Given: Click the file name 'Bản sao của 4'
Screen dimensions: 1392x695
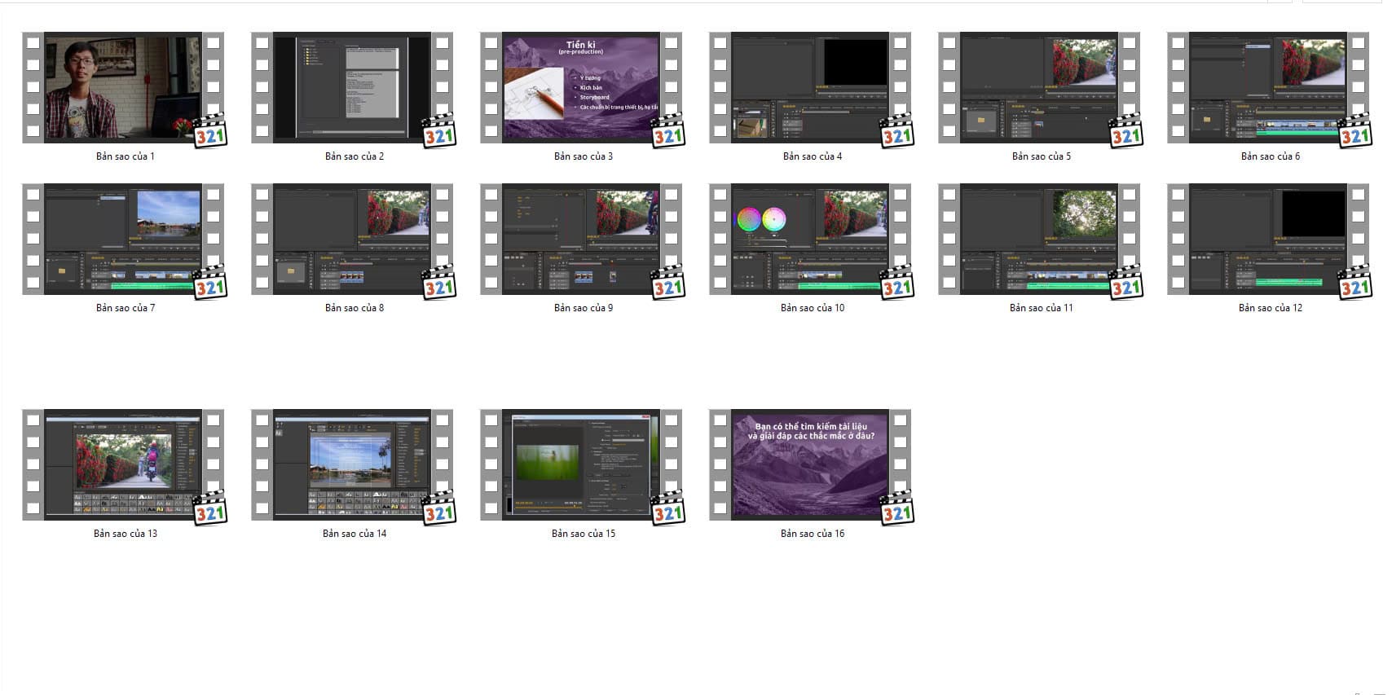Looking at the screenshot, I should pos(813,156).
